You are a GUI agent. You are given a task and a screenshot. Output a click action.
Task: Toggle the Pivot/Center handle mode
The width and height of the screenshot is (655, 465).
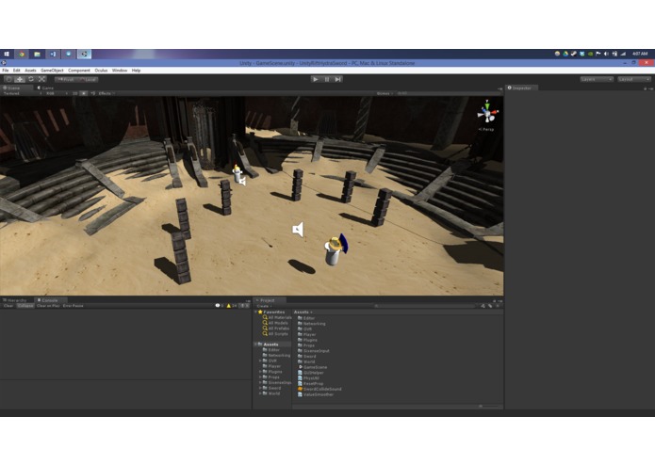click(x=66, y=79)
